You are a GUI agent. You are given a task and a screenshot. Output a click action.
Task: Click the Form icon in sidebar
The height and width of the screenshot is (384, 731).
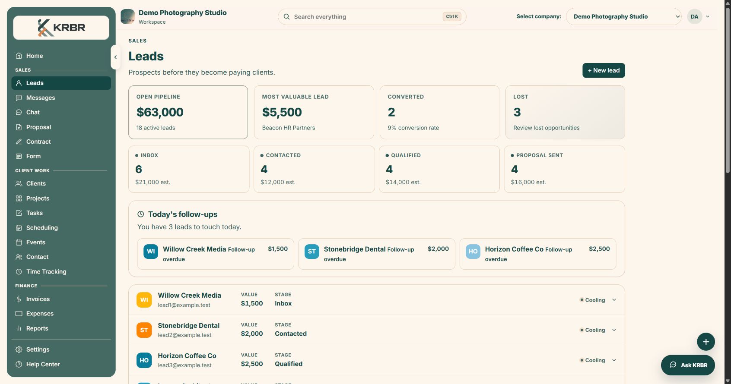pyautogui.click(x=19, y=156)
